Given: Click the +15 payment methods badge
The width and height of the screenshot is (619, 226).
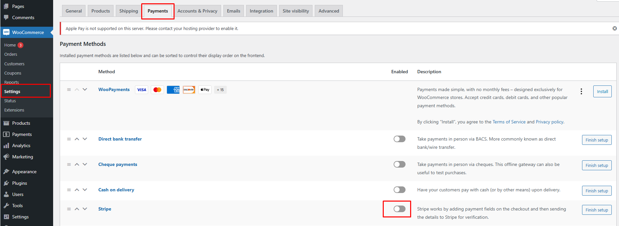Looking at the screenshot, I should pyautogui.click(x=220, y=90).
